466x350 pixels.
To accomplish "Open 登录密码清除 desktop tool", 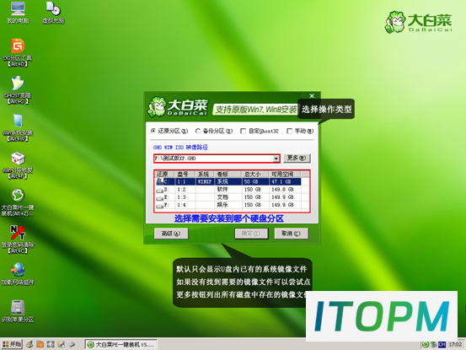I will click(18, 240).
